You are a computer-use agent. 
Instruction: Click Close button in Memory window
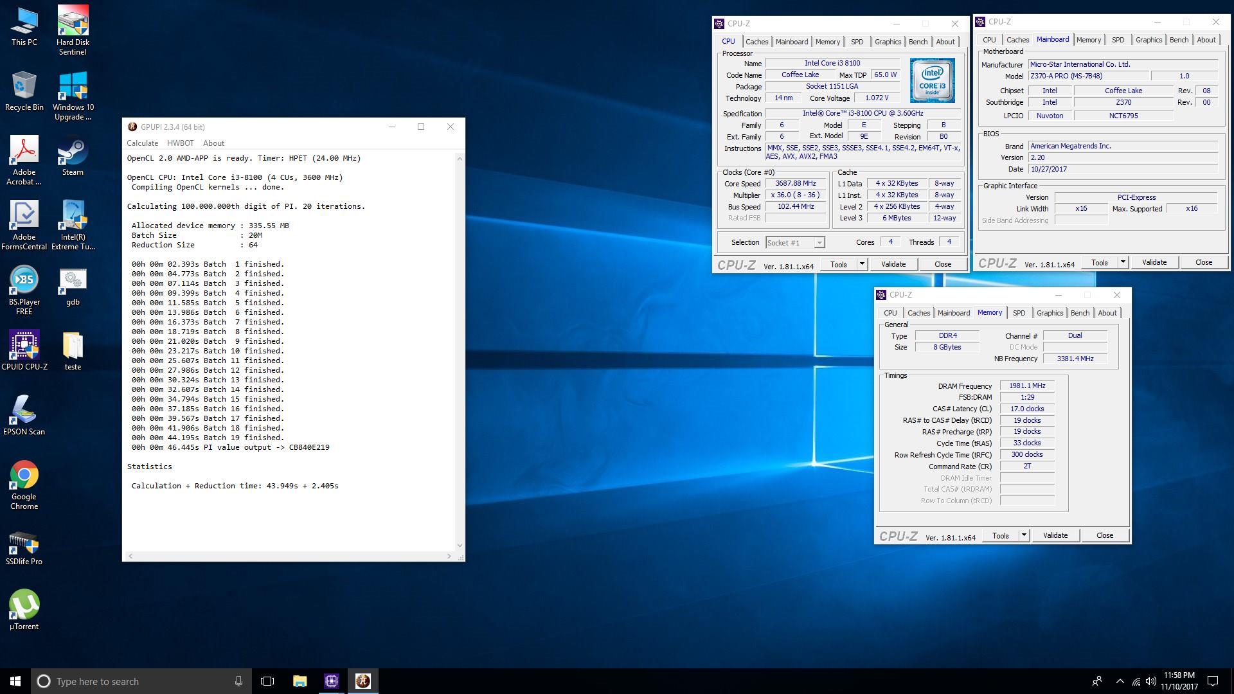click(x=1105, y=535)
